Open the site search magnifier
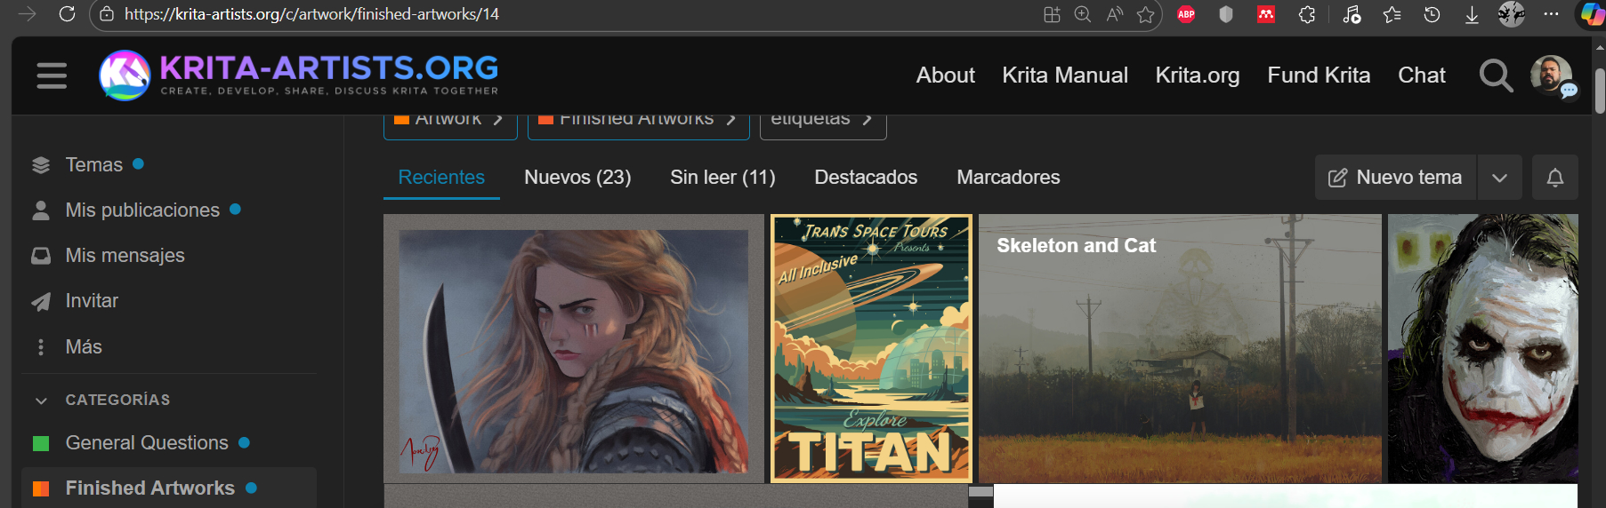This screenshot has width=1606, height=508. [1496, 75]
